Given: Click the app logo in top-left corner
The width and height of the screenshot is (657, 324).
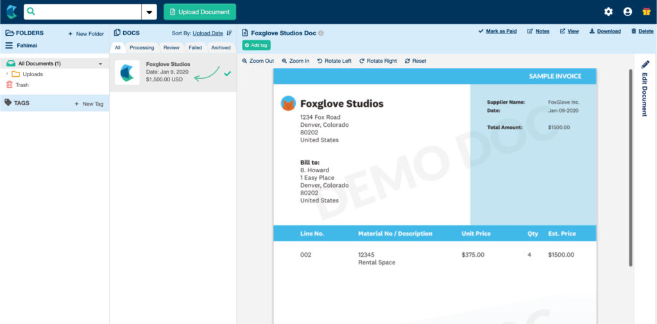Looking at the screenshot, I should click(x=12, y=12).
